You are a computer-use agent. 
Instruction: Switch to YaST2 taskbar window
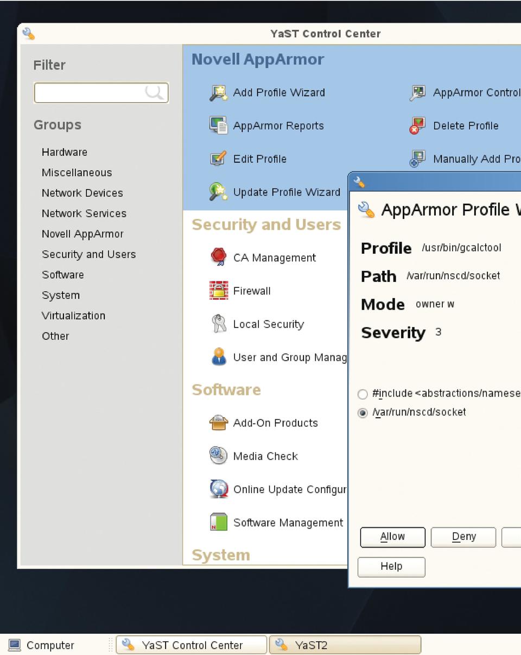[x=345, y=645]
